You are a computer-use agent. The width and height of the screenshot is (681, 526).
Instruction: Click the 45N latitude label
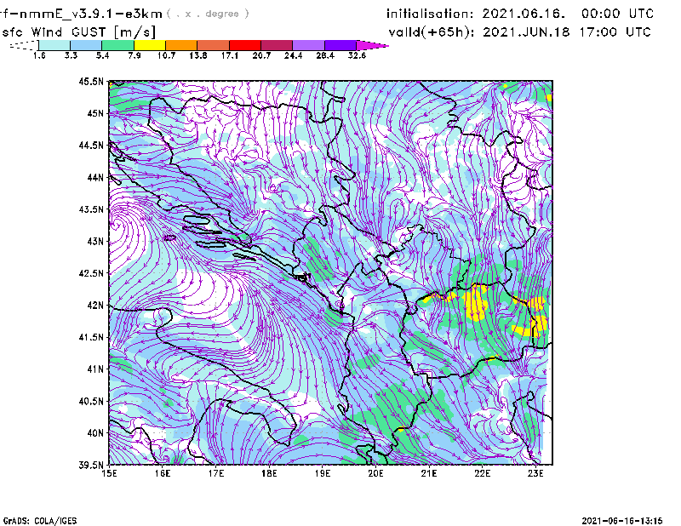pos(95,113)
